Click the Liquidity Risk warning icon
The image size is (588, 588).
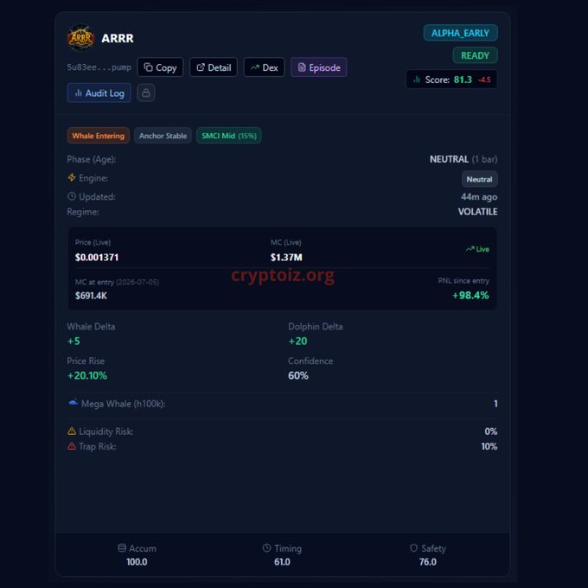72,431
